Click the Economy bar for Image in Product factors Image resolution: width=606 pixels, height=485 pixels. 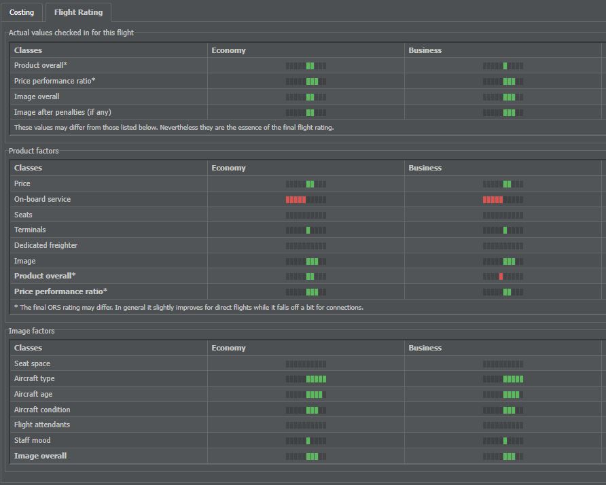pos(306,262)
